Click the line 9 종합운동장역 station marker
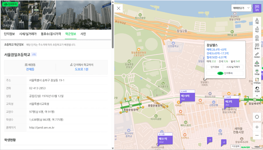The height and width of the screenshot is (150, 263). pos(155,102)
